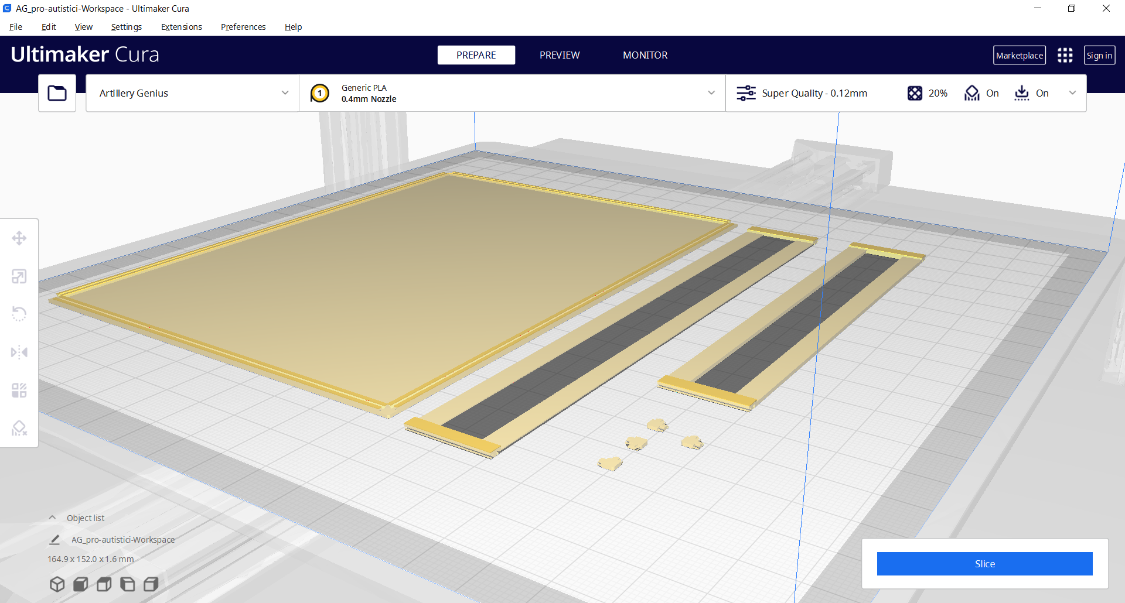Select the Support Blocker tool
Screen dimensions: 1125x603
(19, 429)
